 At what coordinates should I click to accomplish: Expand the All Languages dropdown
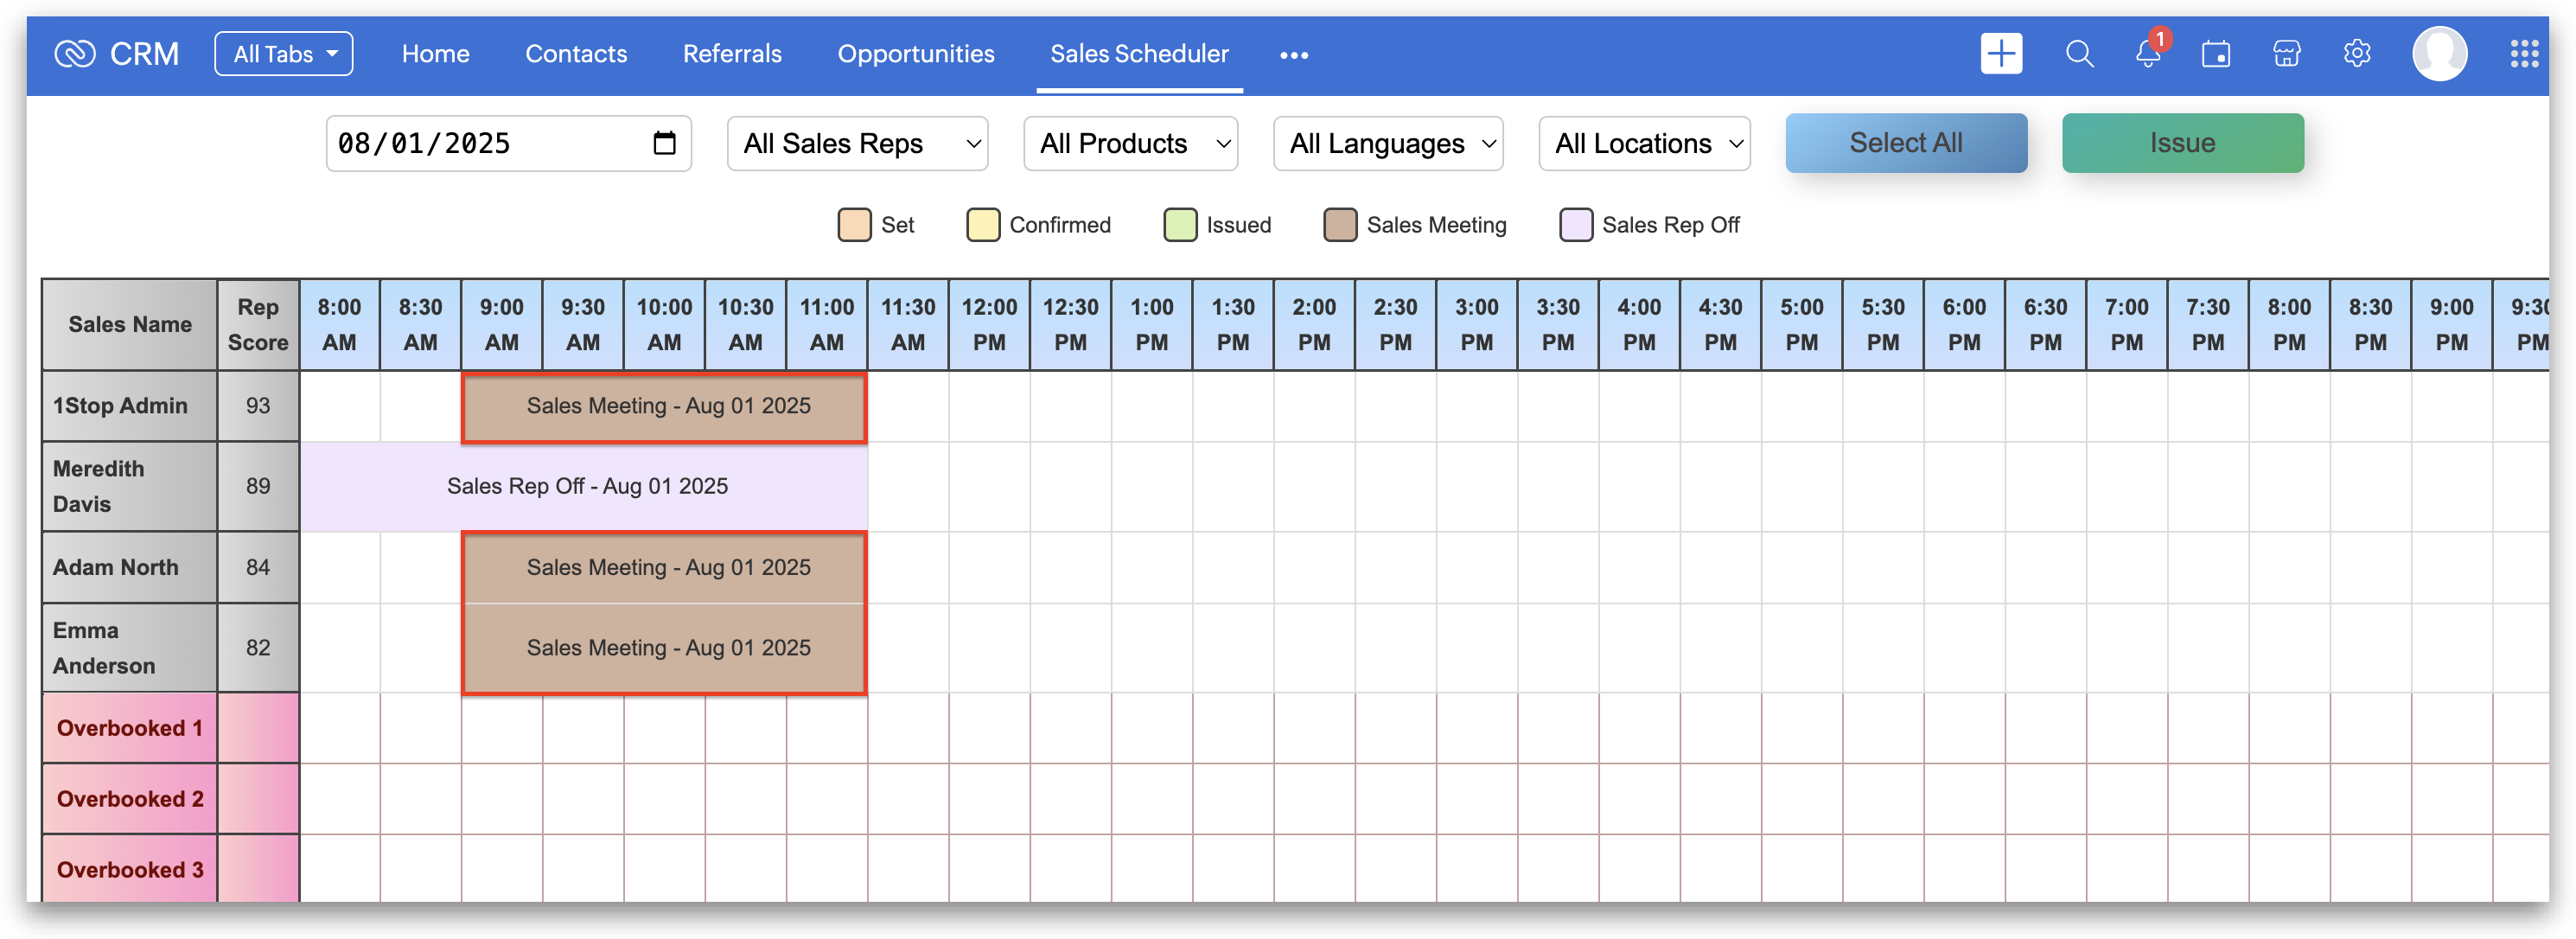coord(1388,143)
